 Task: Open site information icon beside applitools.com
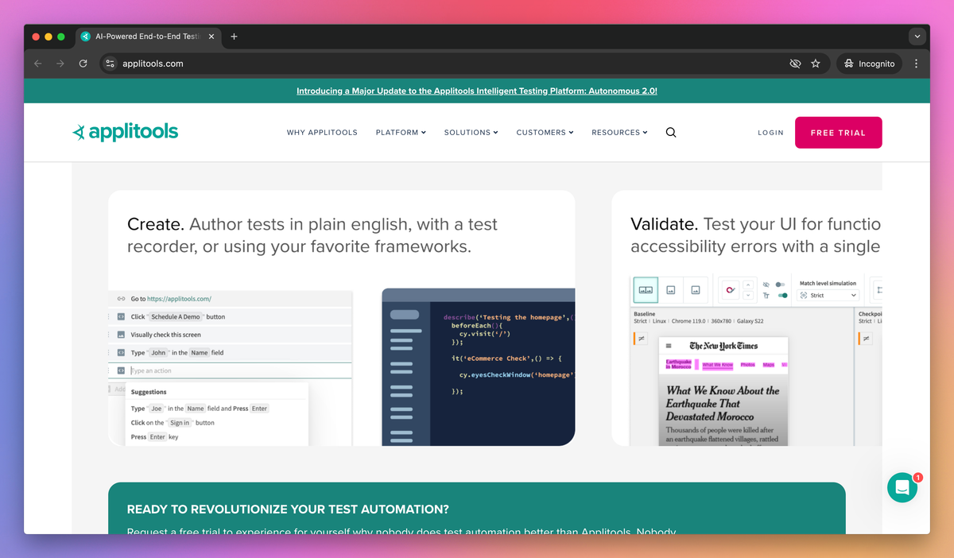point(110,64)
